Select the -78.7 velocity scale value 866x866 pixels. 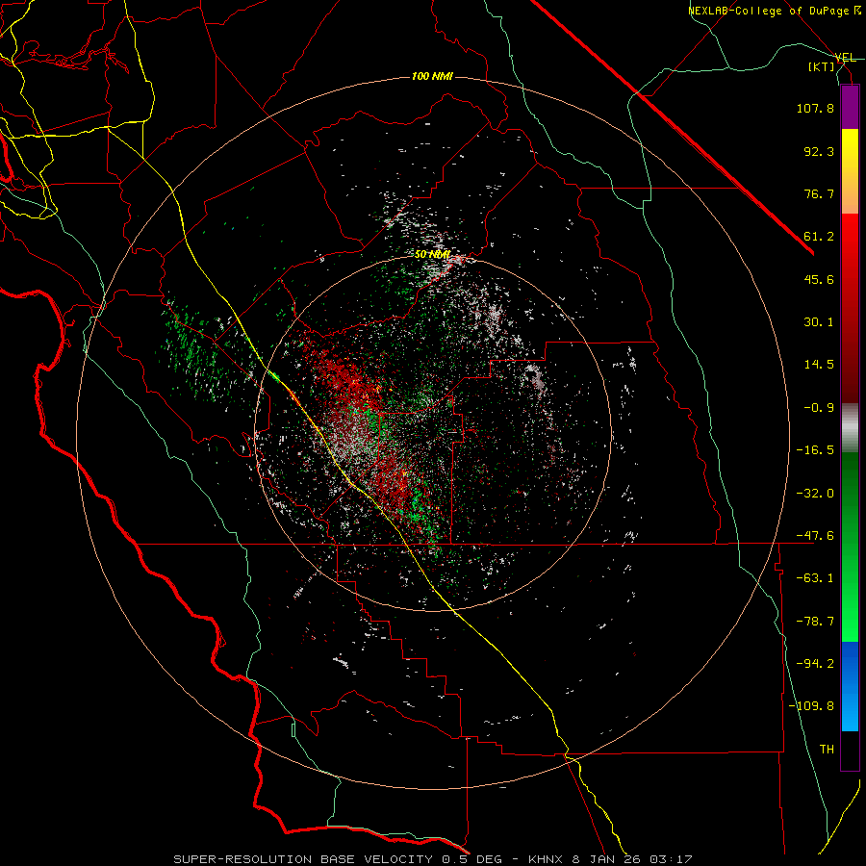point(815,622)
